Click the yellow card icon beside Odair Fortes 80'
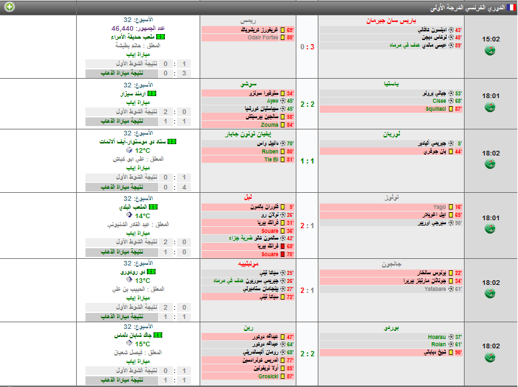This screenshot has width=518, height=387. click(283, 37)
